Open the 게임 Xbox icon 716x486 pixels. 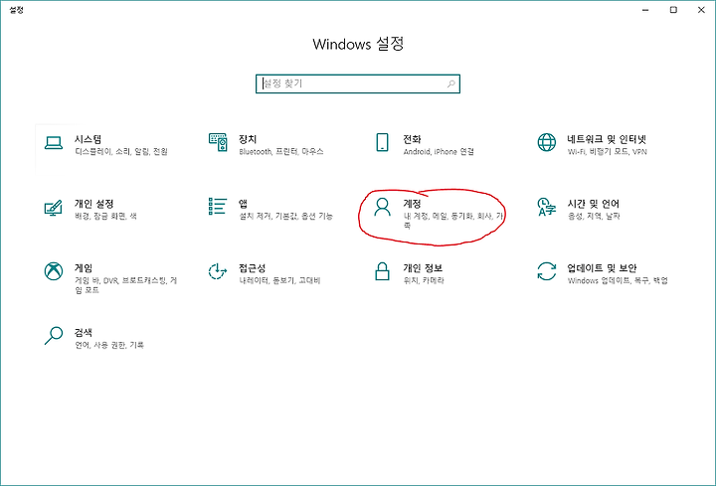click(54, 271)
